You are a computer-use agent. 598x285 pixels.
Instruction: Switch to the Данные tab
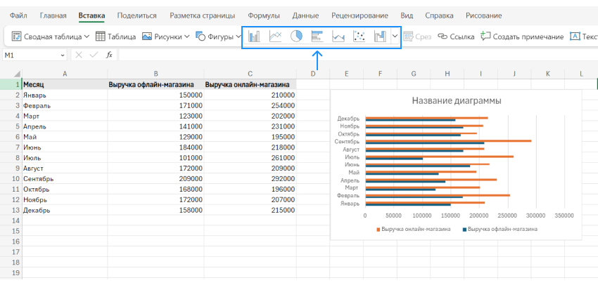[x=305, y=15]
